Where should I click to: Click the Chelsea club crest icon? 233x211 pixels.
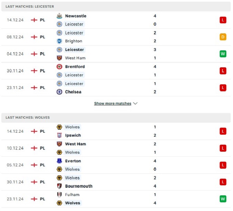coord(59,92)
